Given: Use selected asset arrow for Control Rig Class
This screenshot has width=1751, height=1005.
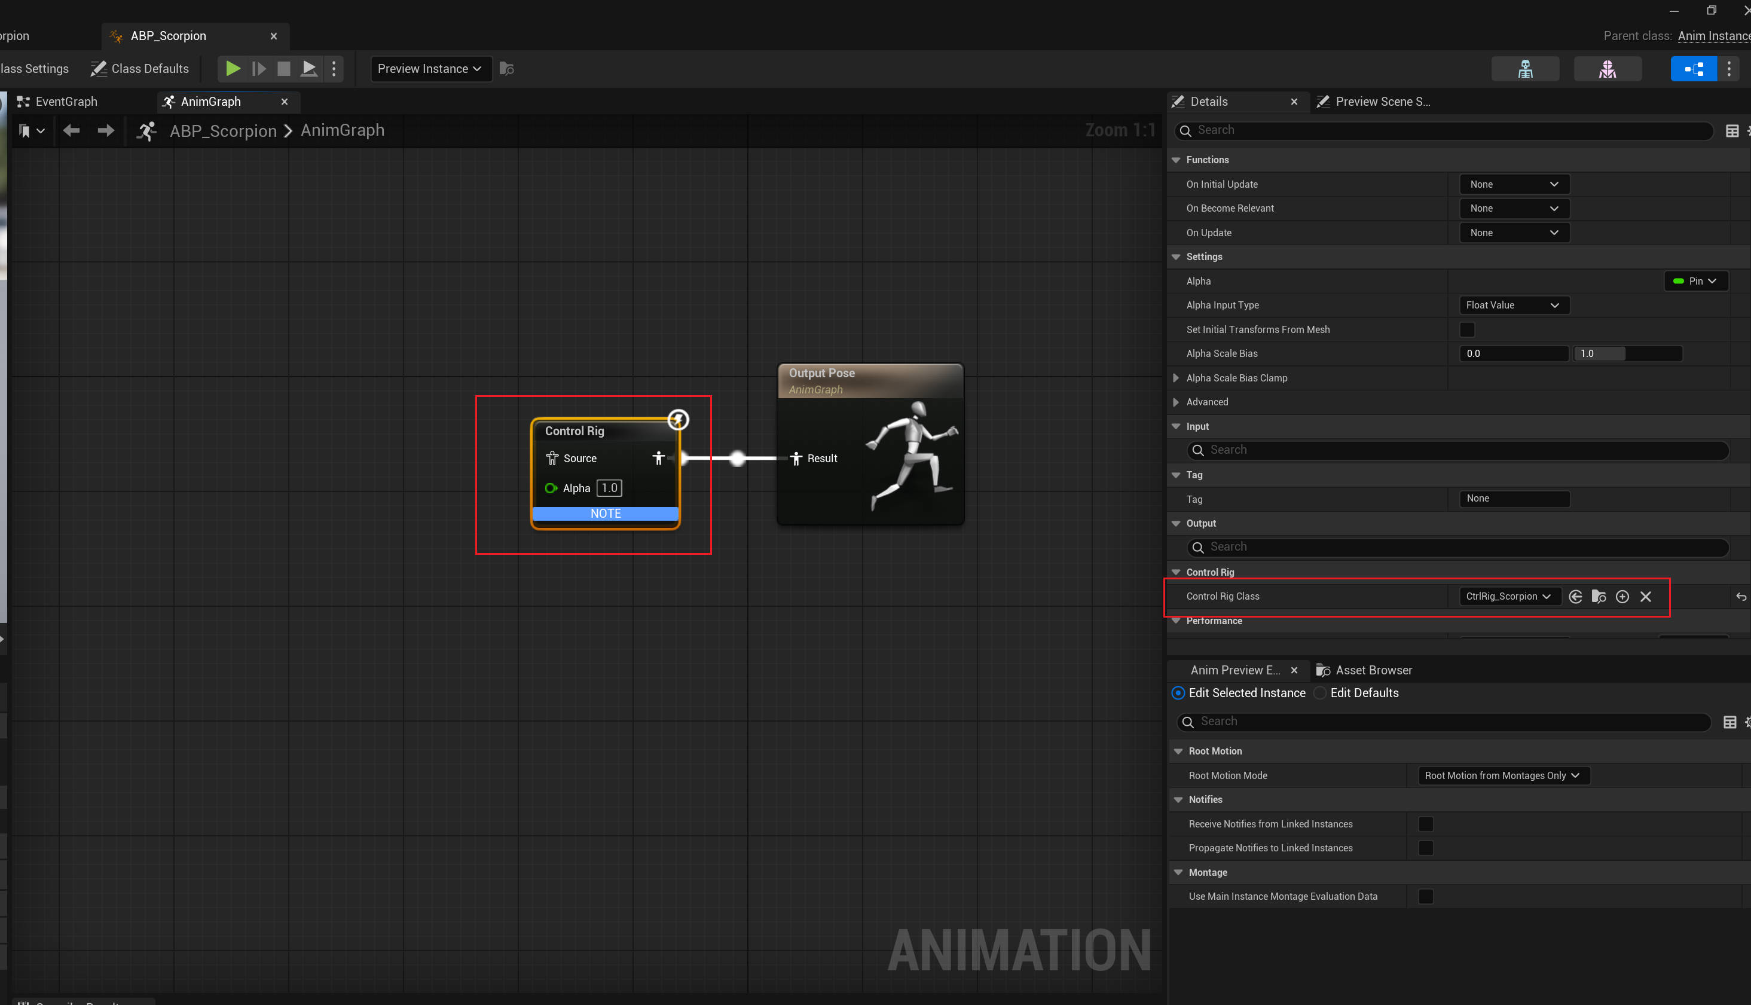Looking at the screenshot, I should (x=1575, y=597).
